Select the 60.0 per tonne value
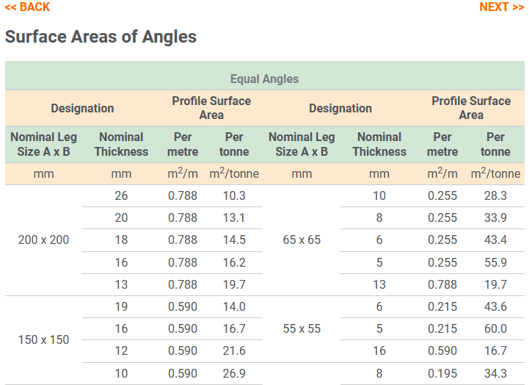Image resolution: width=532 pixels, height=385 pixels. click(x=495, y=329)
